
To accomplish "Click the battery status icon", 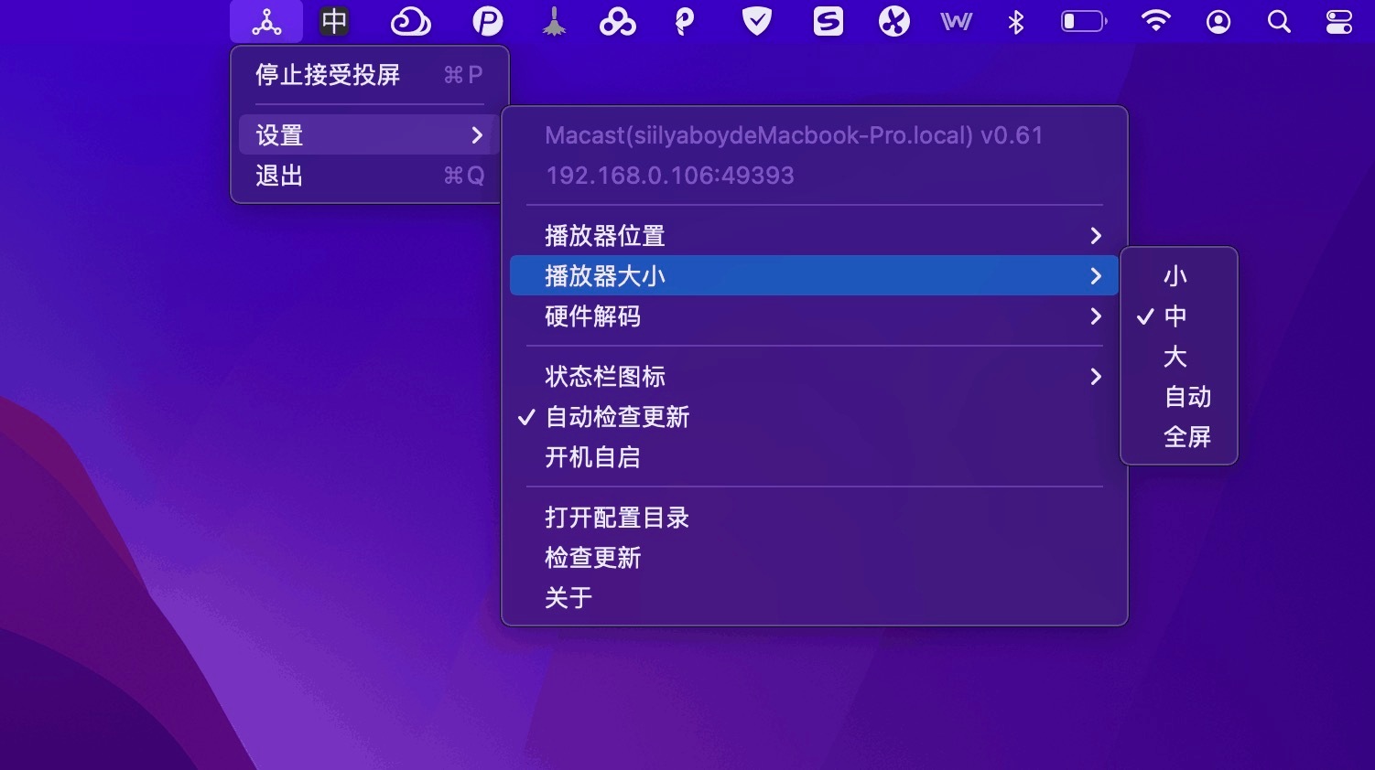I will pyautogui.click(x=1083, y=21).
